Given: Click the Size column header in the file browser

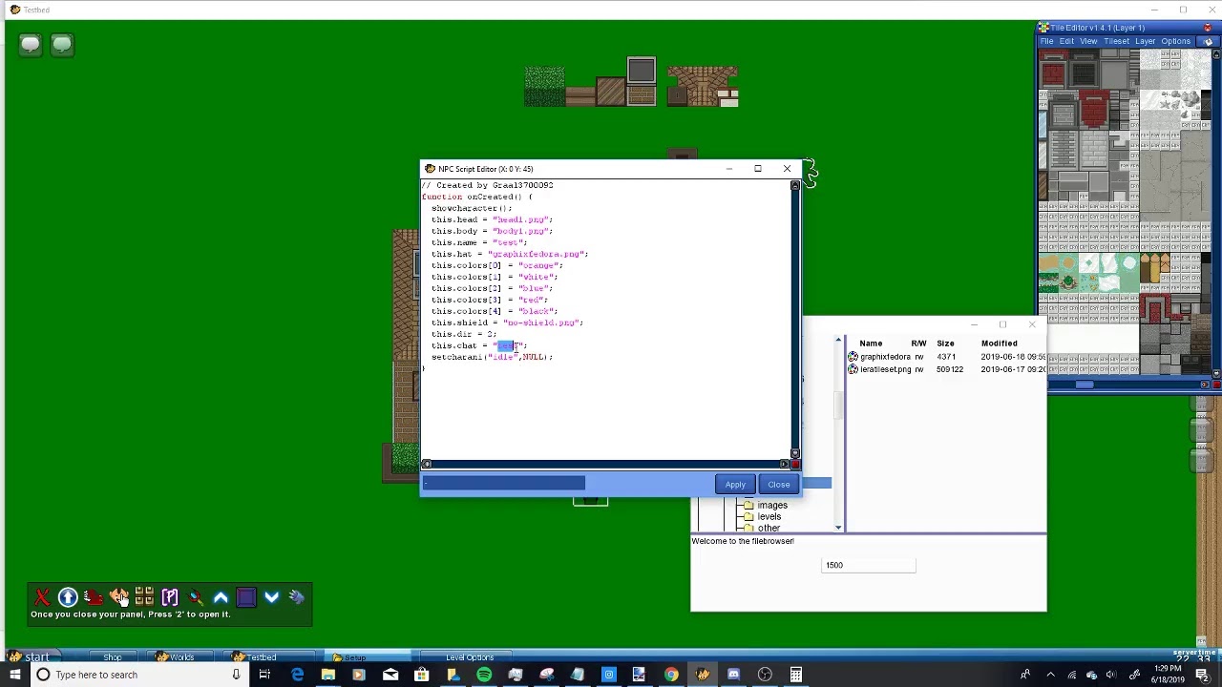Looking at the screenshot, I should (x=945, y=343).
